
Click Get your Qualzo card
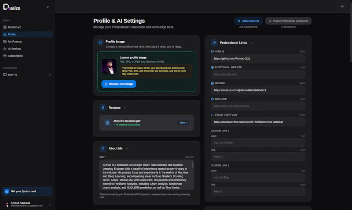coord(27,192)
